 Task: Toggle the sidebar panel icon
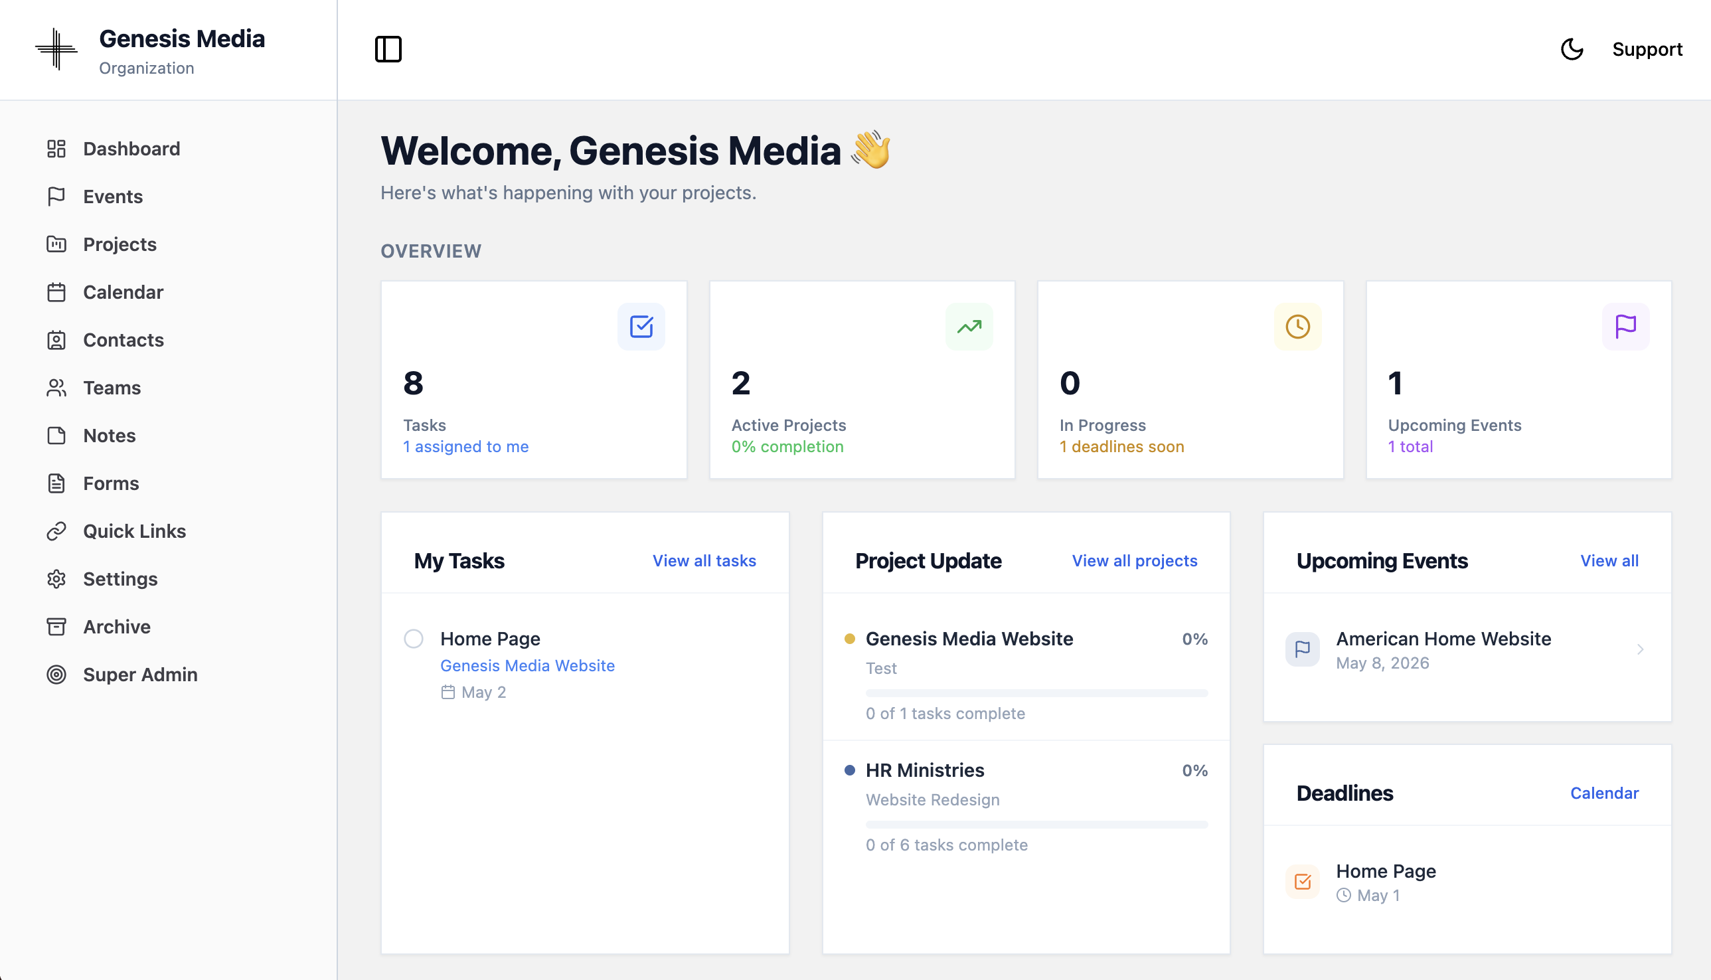(388, 49)
